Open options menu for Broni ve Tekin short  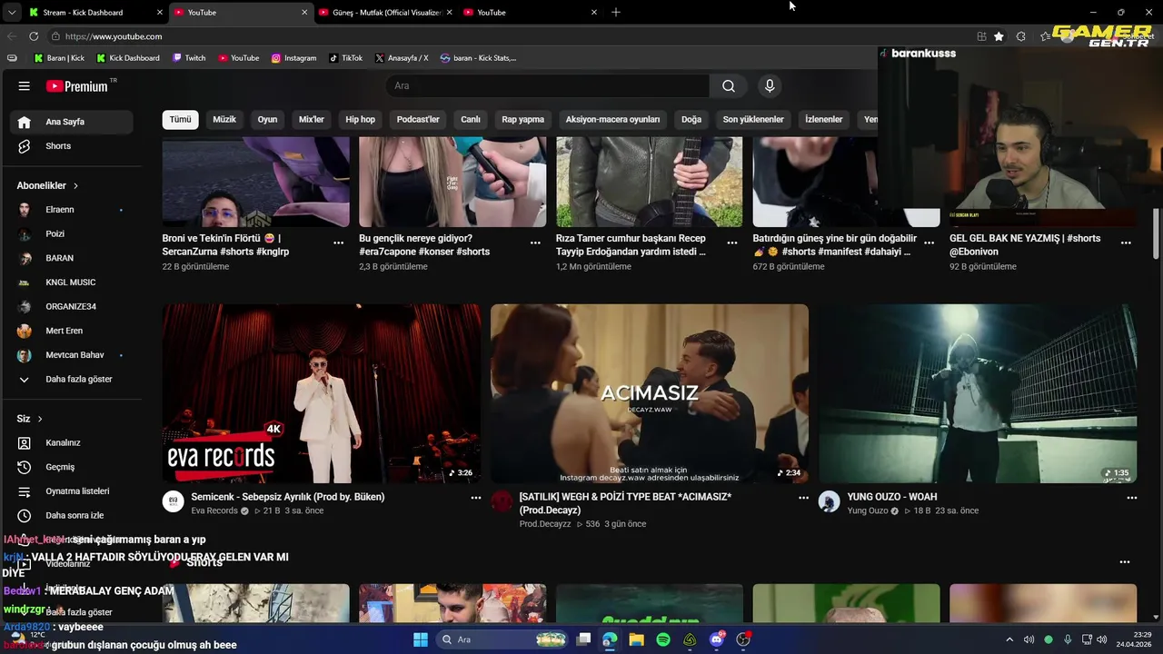point(338,243)
